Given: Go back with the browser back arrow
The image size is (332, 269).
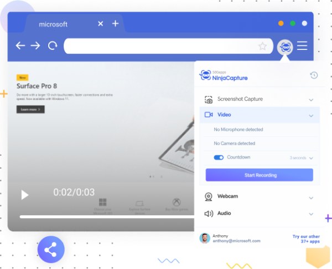Looking at the screenshot, I should [20, 45].
